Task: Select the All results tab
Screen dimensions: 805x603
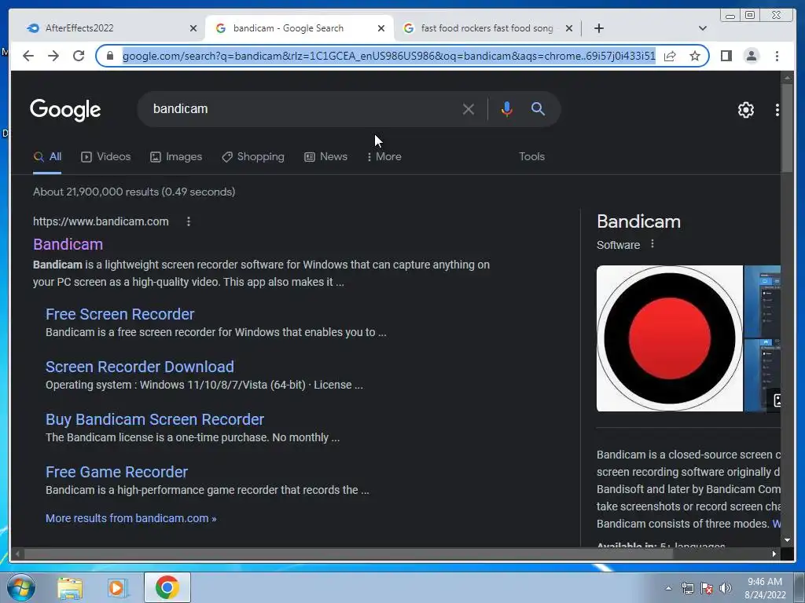Action: coord(47,157)
